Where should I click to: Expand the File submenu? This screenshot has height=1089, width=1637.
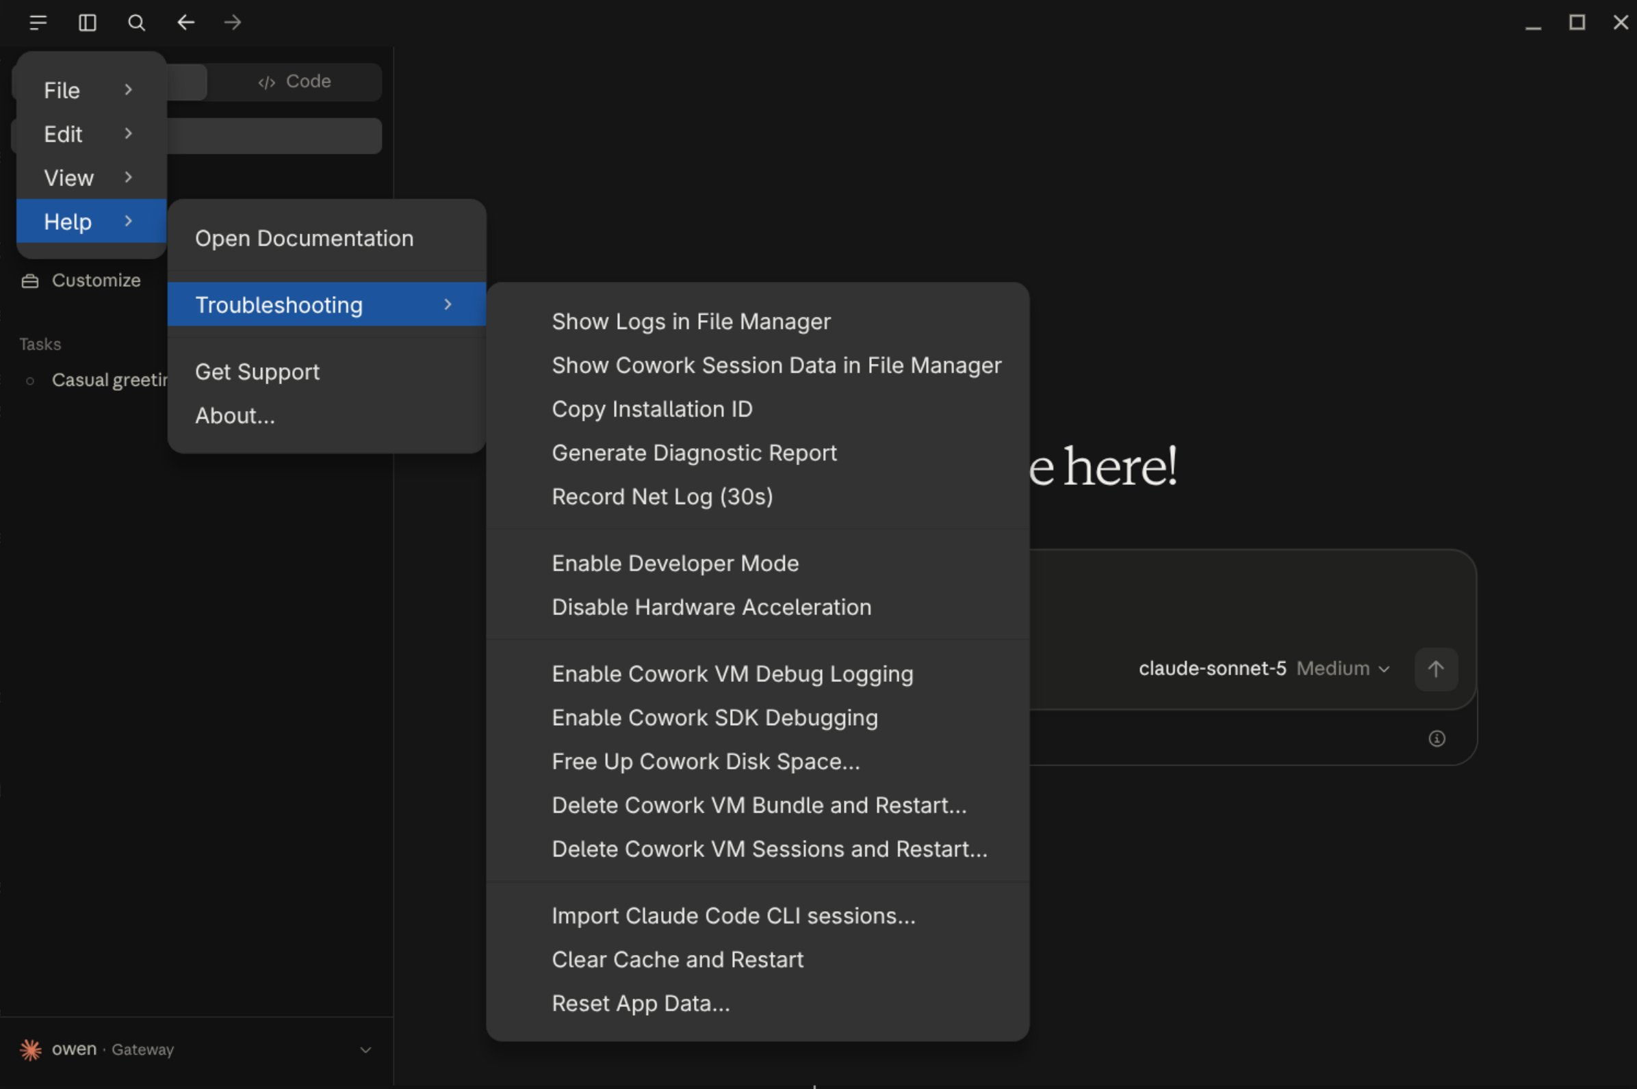click(91, 90)
